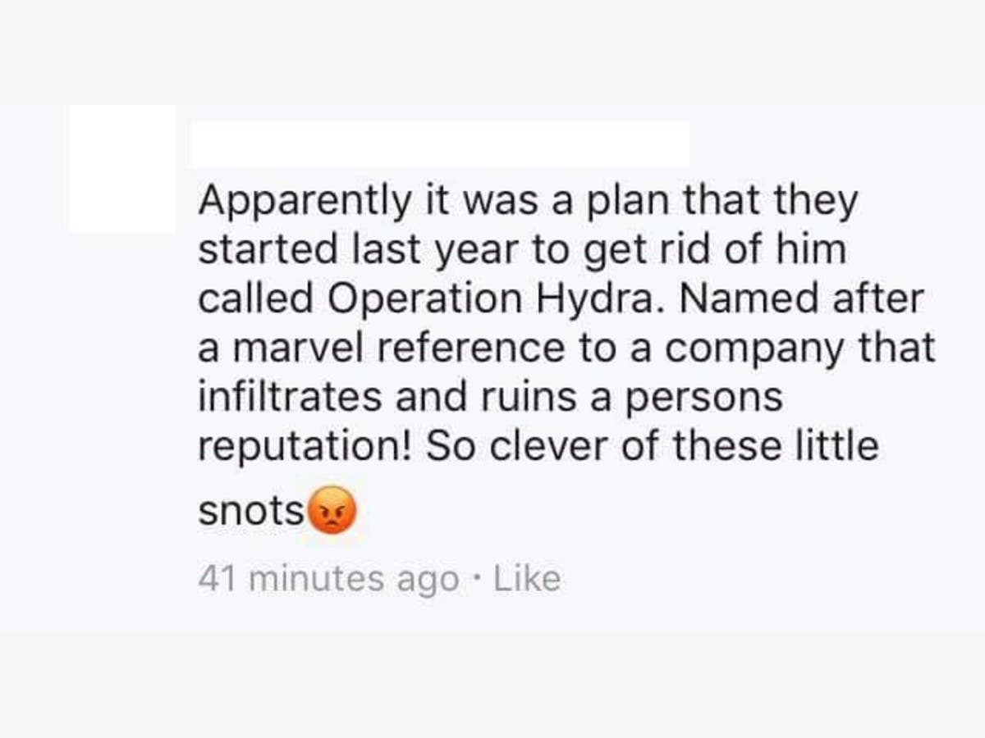985x738 pixels.
Task: Click the redacted commenter name bar
Action: click(440, 144)
